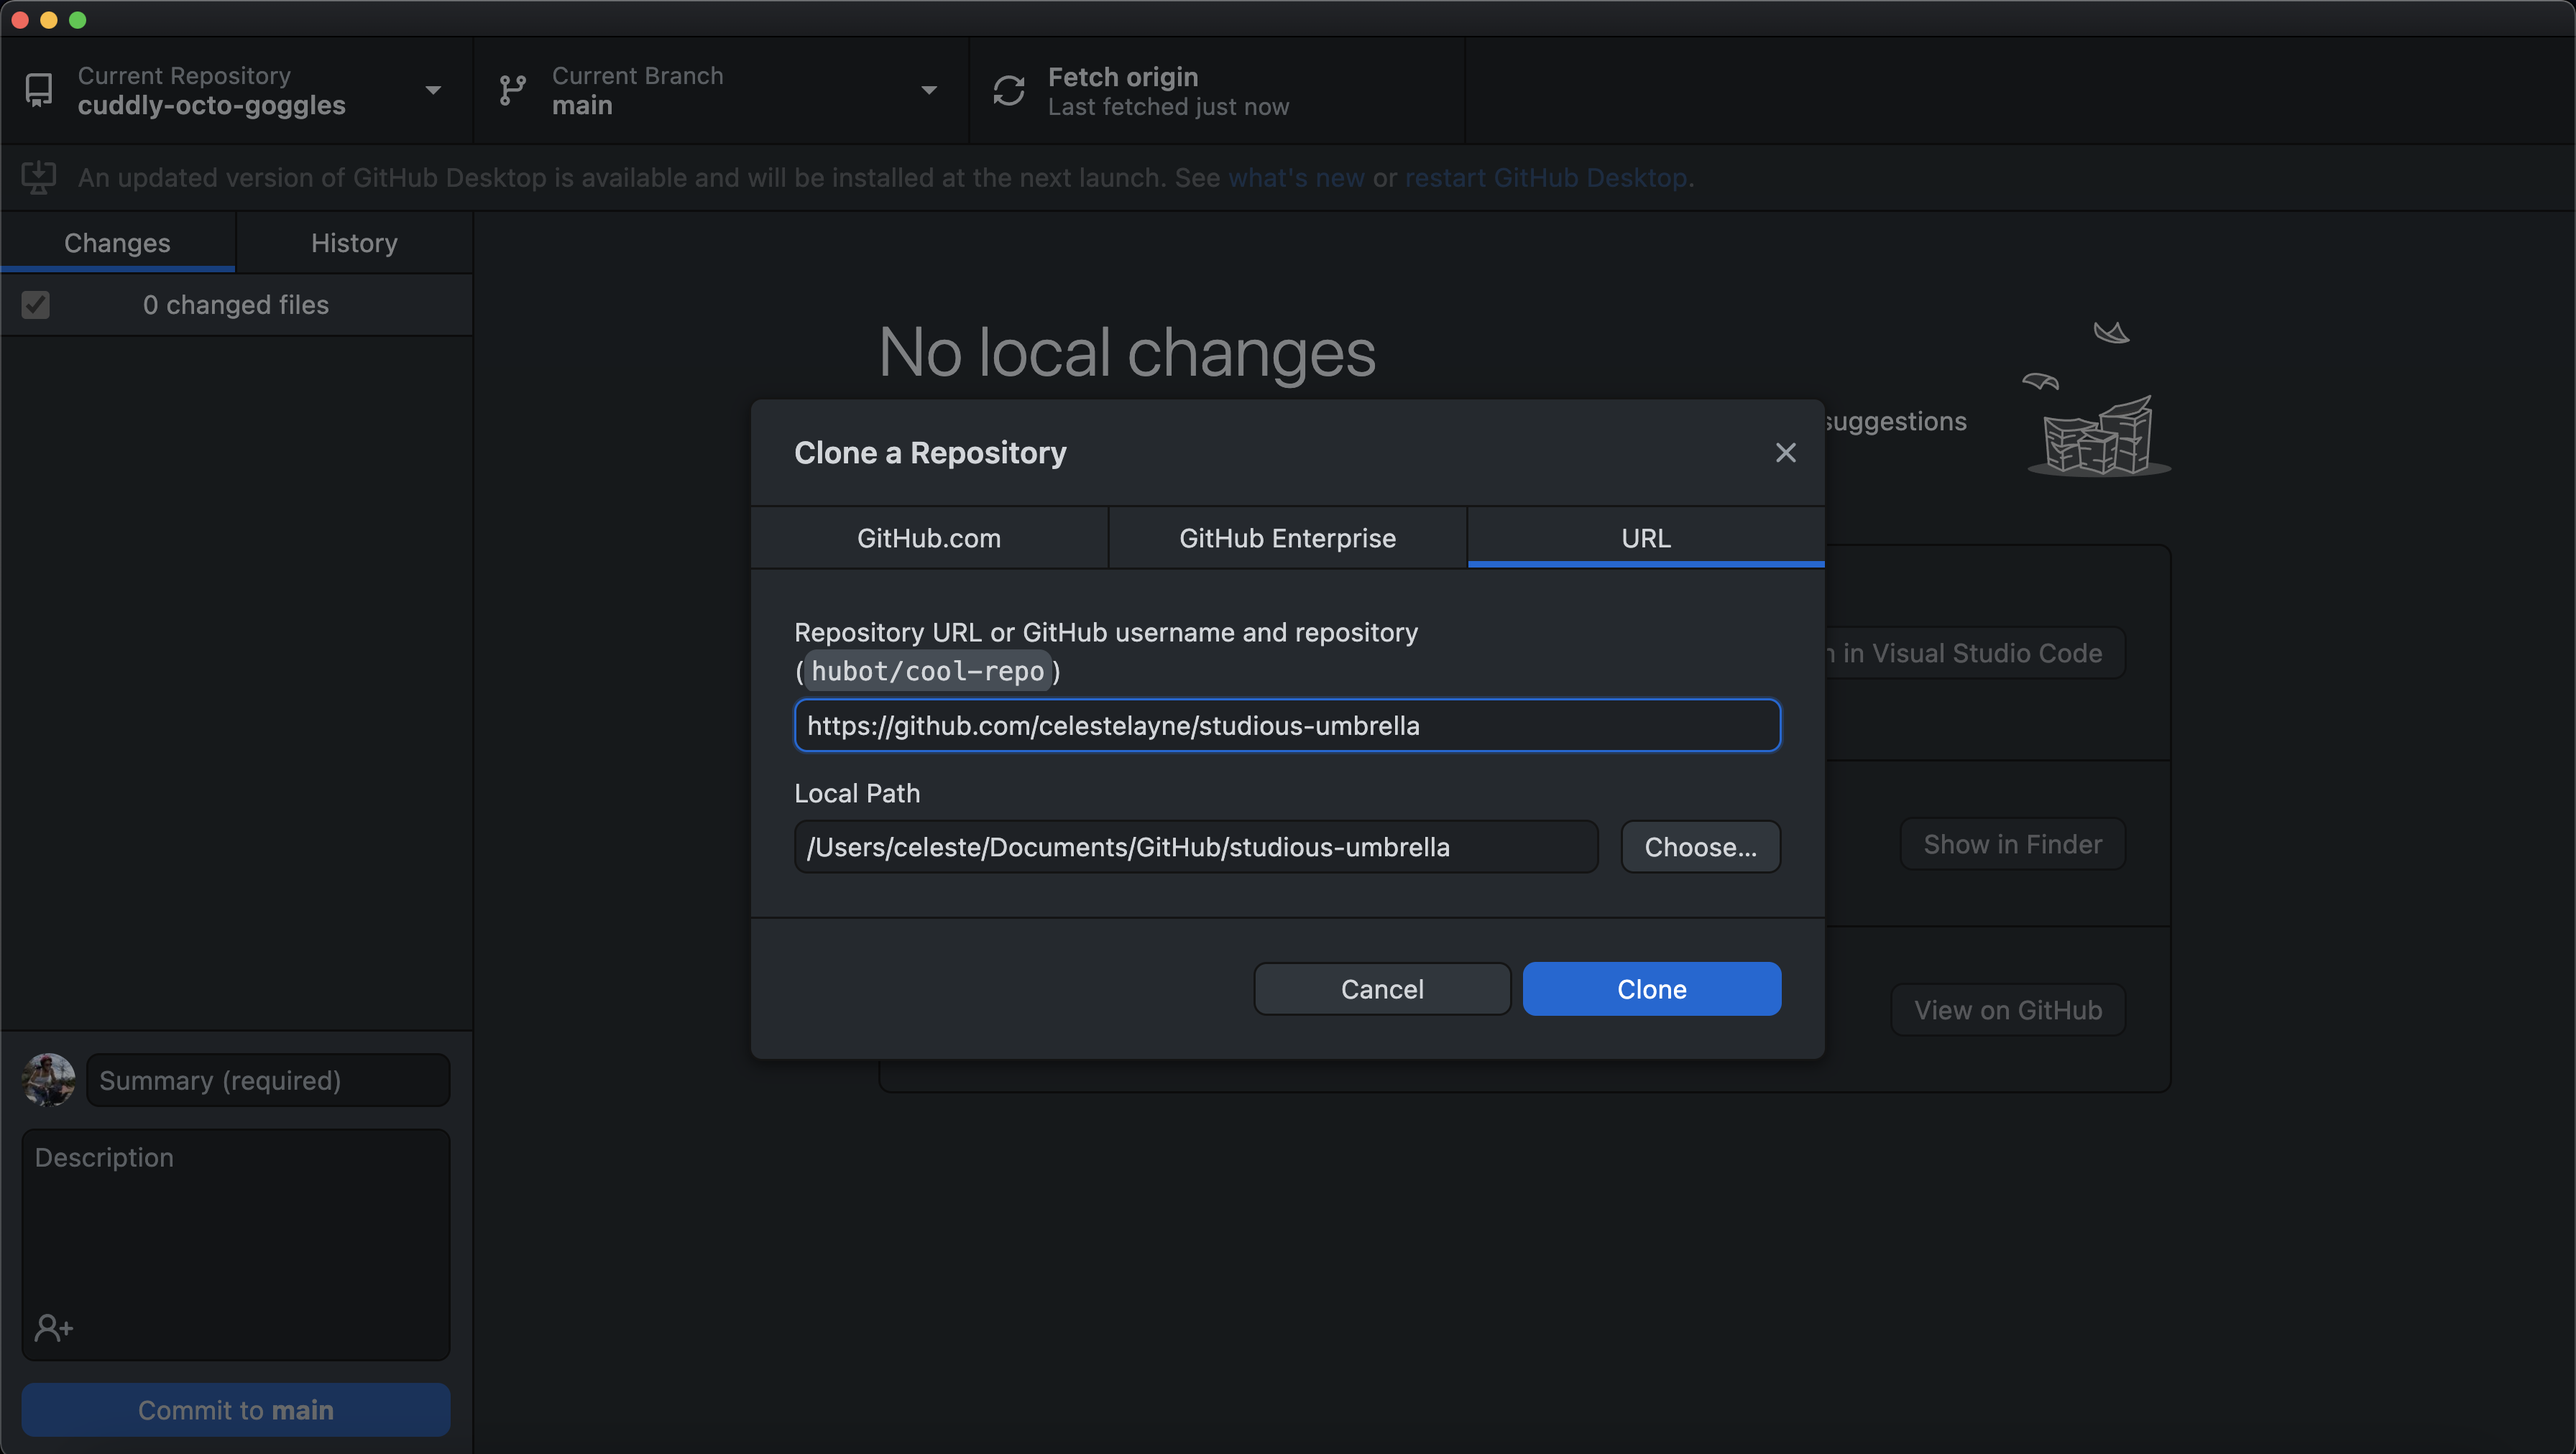Click the Local Path input field
Image resolution: width=2576 pixels, height=1454 pixels.
[1196, 846]
